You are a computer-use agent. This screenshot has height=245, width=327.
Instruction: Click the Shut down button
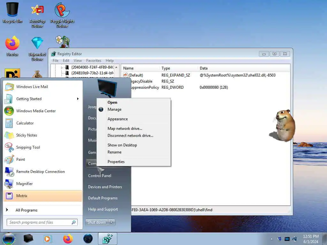(x=96, y=222)
